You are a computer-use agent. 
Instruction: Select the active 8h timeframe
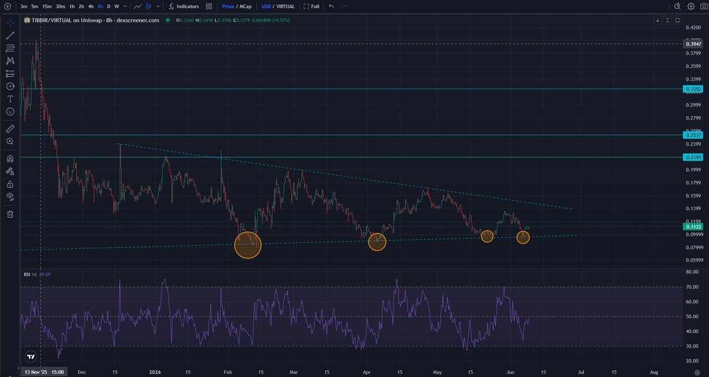[x=100, y=6]
